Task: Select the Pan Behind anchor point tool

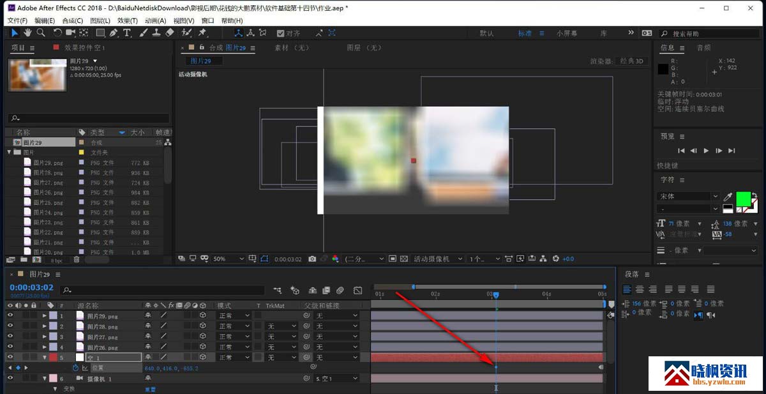Action: (x=84, y=33)
